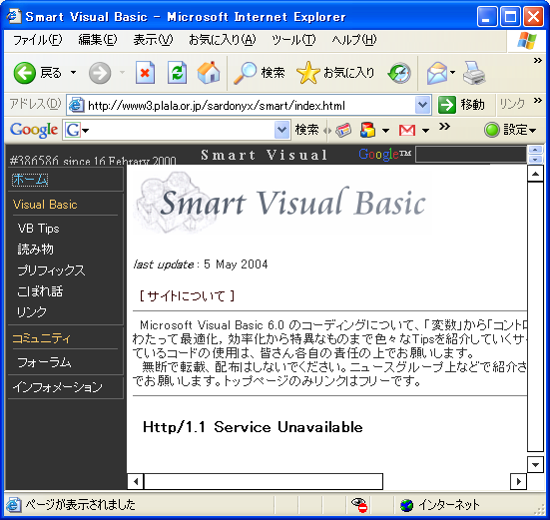Viewport: 550px width, 520px height.
Task: Click the grey Forward arrow button
Action: point(100,73)
